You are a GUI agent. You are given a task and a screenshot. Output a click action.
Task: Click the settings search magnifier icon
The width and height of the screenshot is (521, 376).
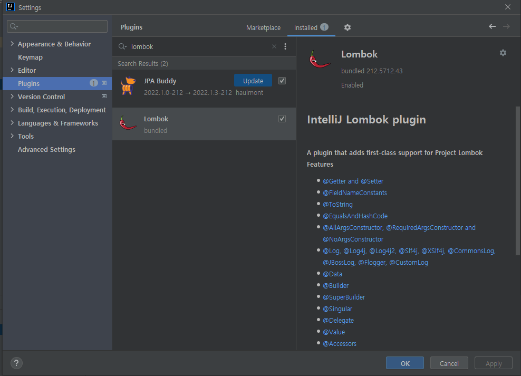click(x=14, y=26)
